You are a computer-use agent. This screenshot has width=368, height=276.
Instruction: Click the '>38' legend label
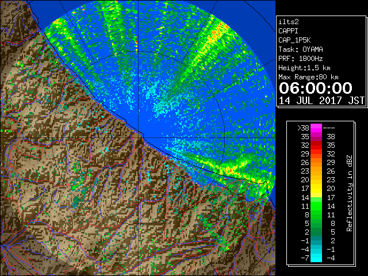coord(303,128)
